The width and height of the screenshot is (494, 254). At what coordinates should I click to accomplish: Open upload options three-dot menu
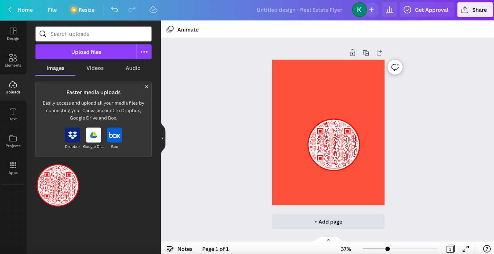pyautogui.click(x=144, y=52)
